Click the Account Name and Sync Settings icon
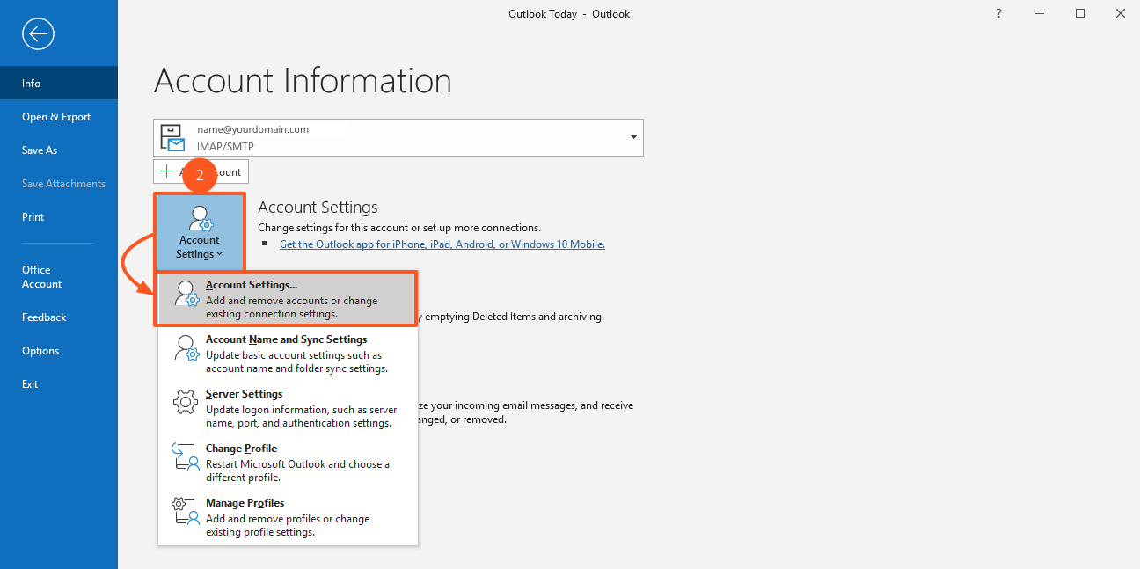 coord(186,349)
